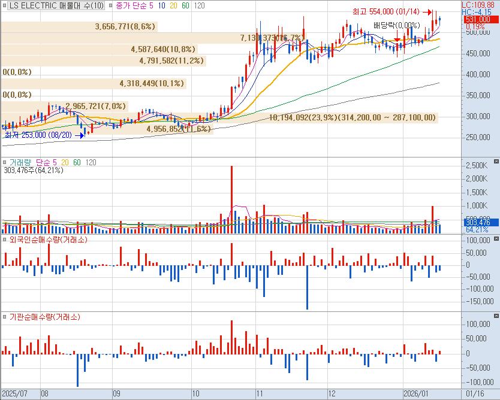
Task: Click the 2,500K volume axis label
Action: [477, 165]
